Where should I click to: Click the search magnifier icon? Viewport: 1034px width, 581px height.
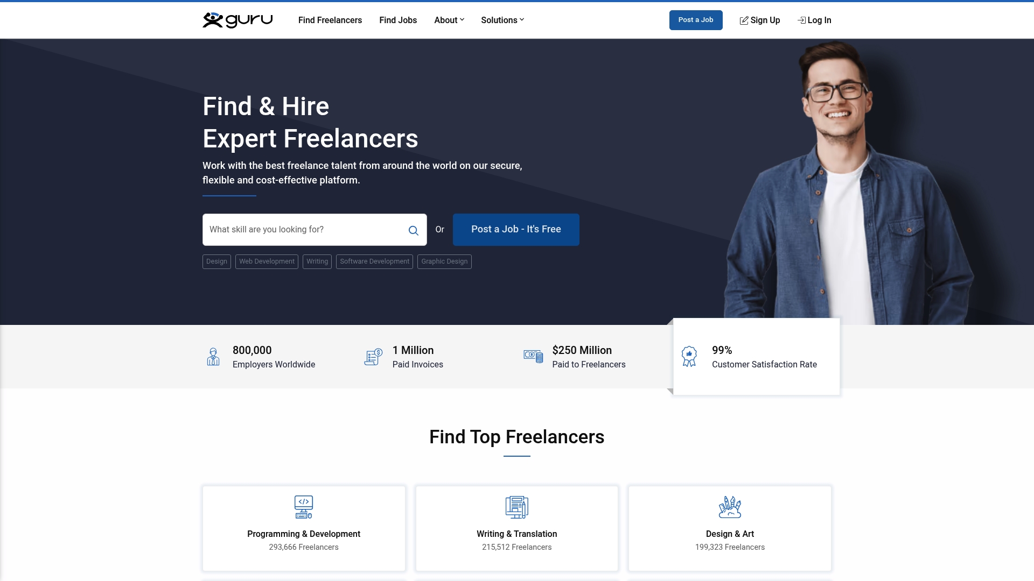pyautogui.click(x=413, y=230)
